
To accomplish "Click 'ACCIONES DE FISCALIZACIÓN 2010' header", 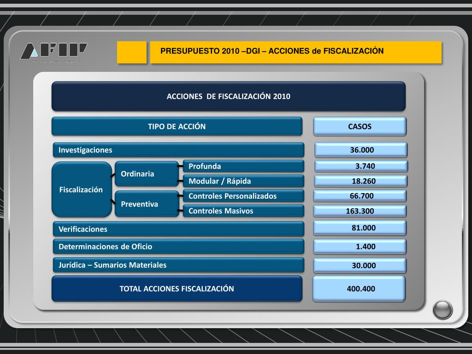I will click(229, 96).
